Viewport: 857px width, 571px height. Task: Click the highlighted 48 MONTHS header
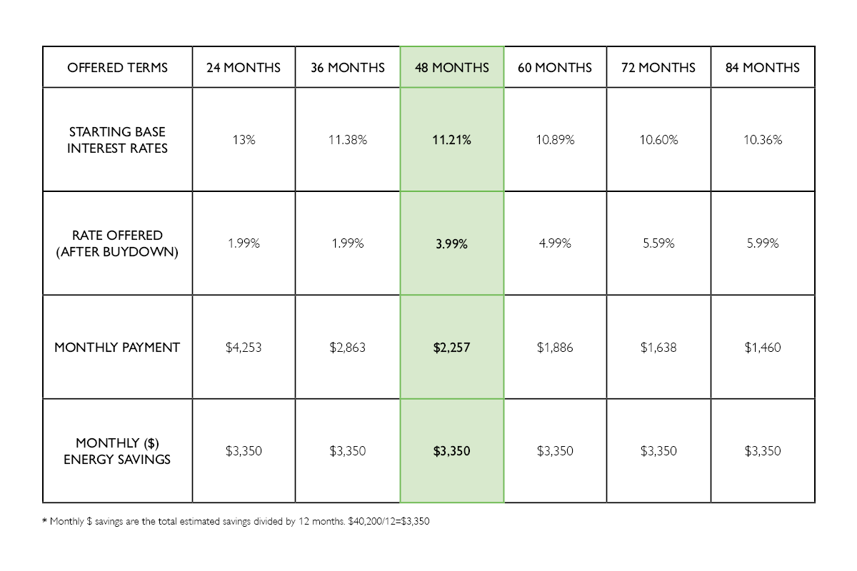tap(452, 68)
